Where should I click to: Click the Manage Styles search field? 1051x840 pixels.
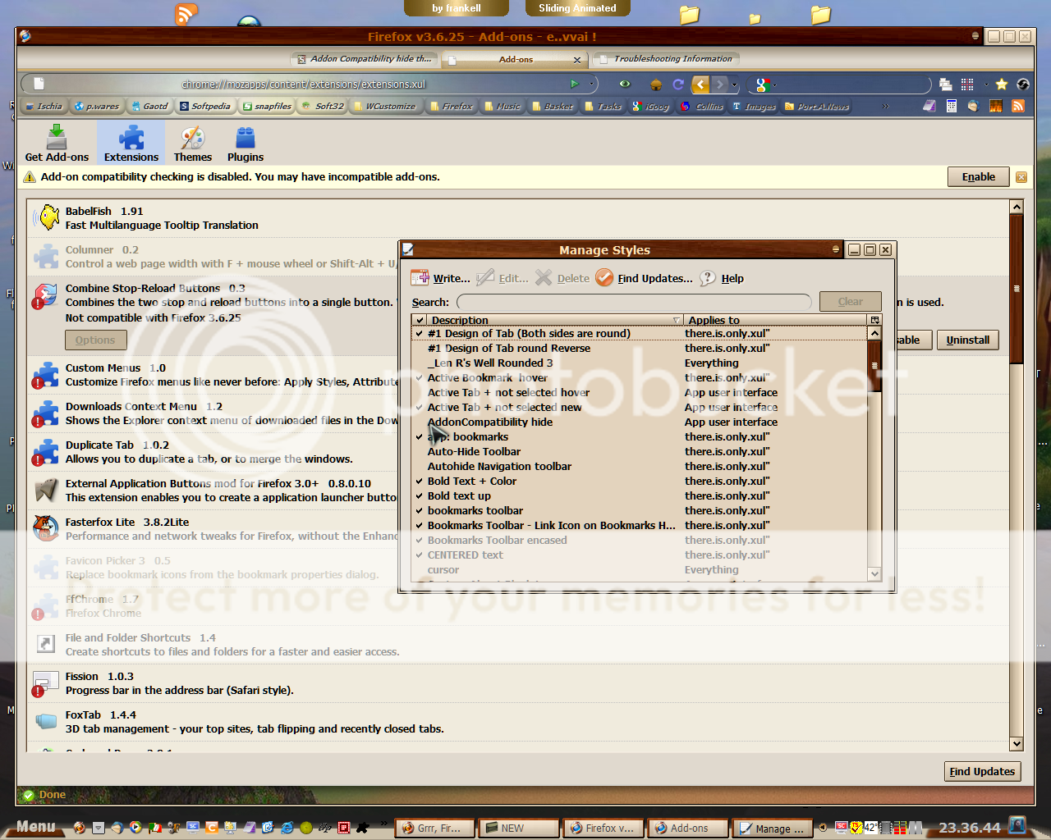click(x=634, y=302)
